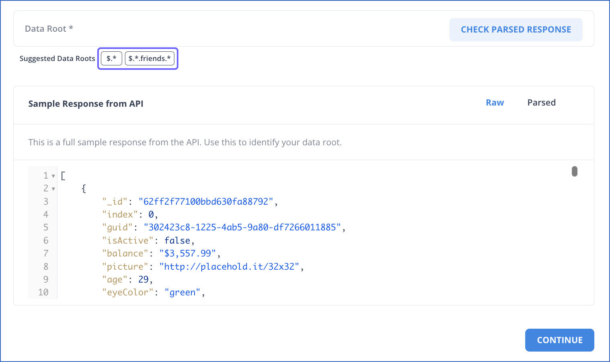
Task: Select the $.* suggested data root
Action: click(111, 58)
